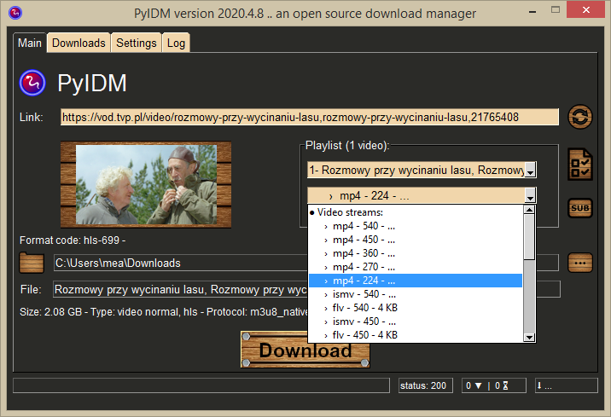This screenshot has width=611, height=417.
Task: Click the Format code hls-699 text
Action: coord(73,240)
